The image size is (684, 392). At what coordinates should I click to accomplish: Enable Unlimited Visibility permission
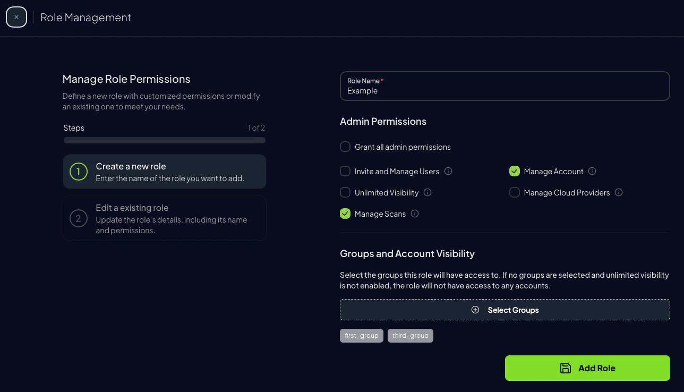pyautogui.click(x=345, y=192)
